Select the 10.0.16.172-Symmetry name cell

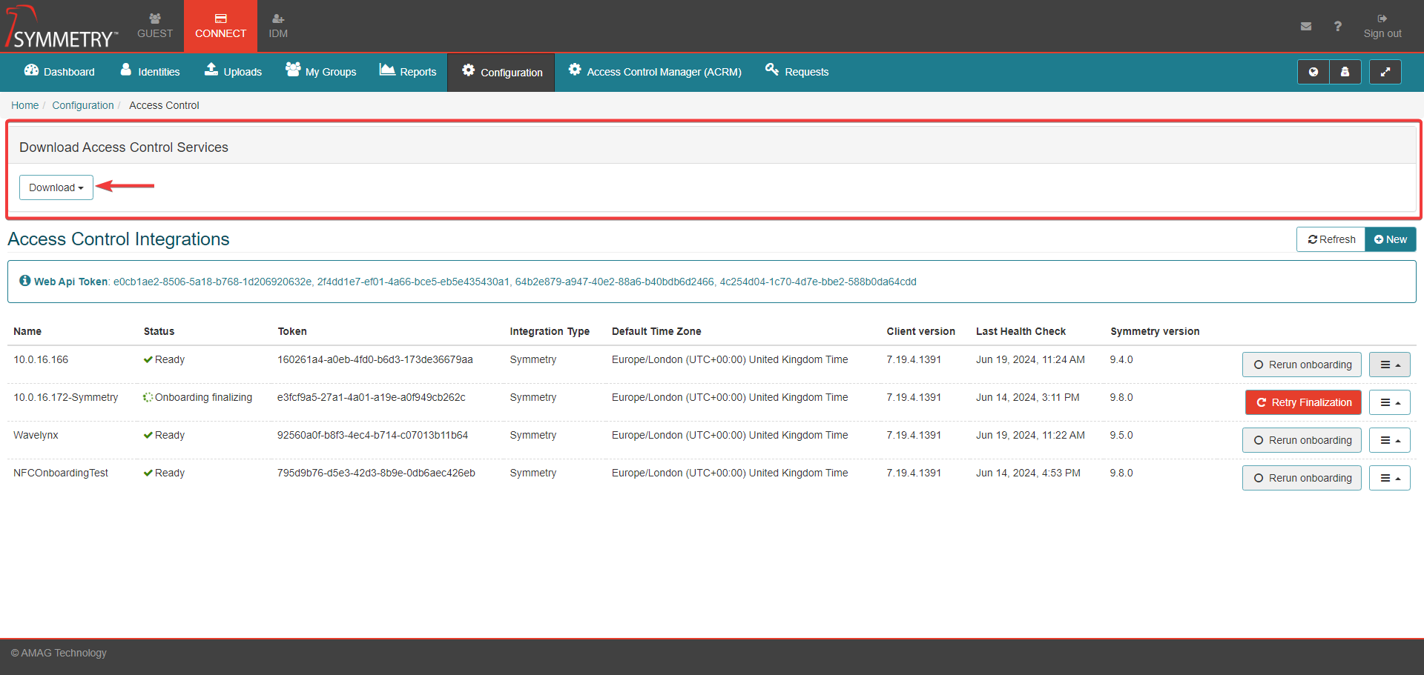point(66,397)
